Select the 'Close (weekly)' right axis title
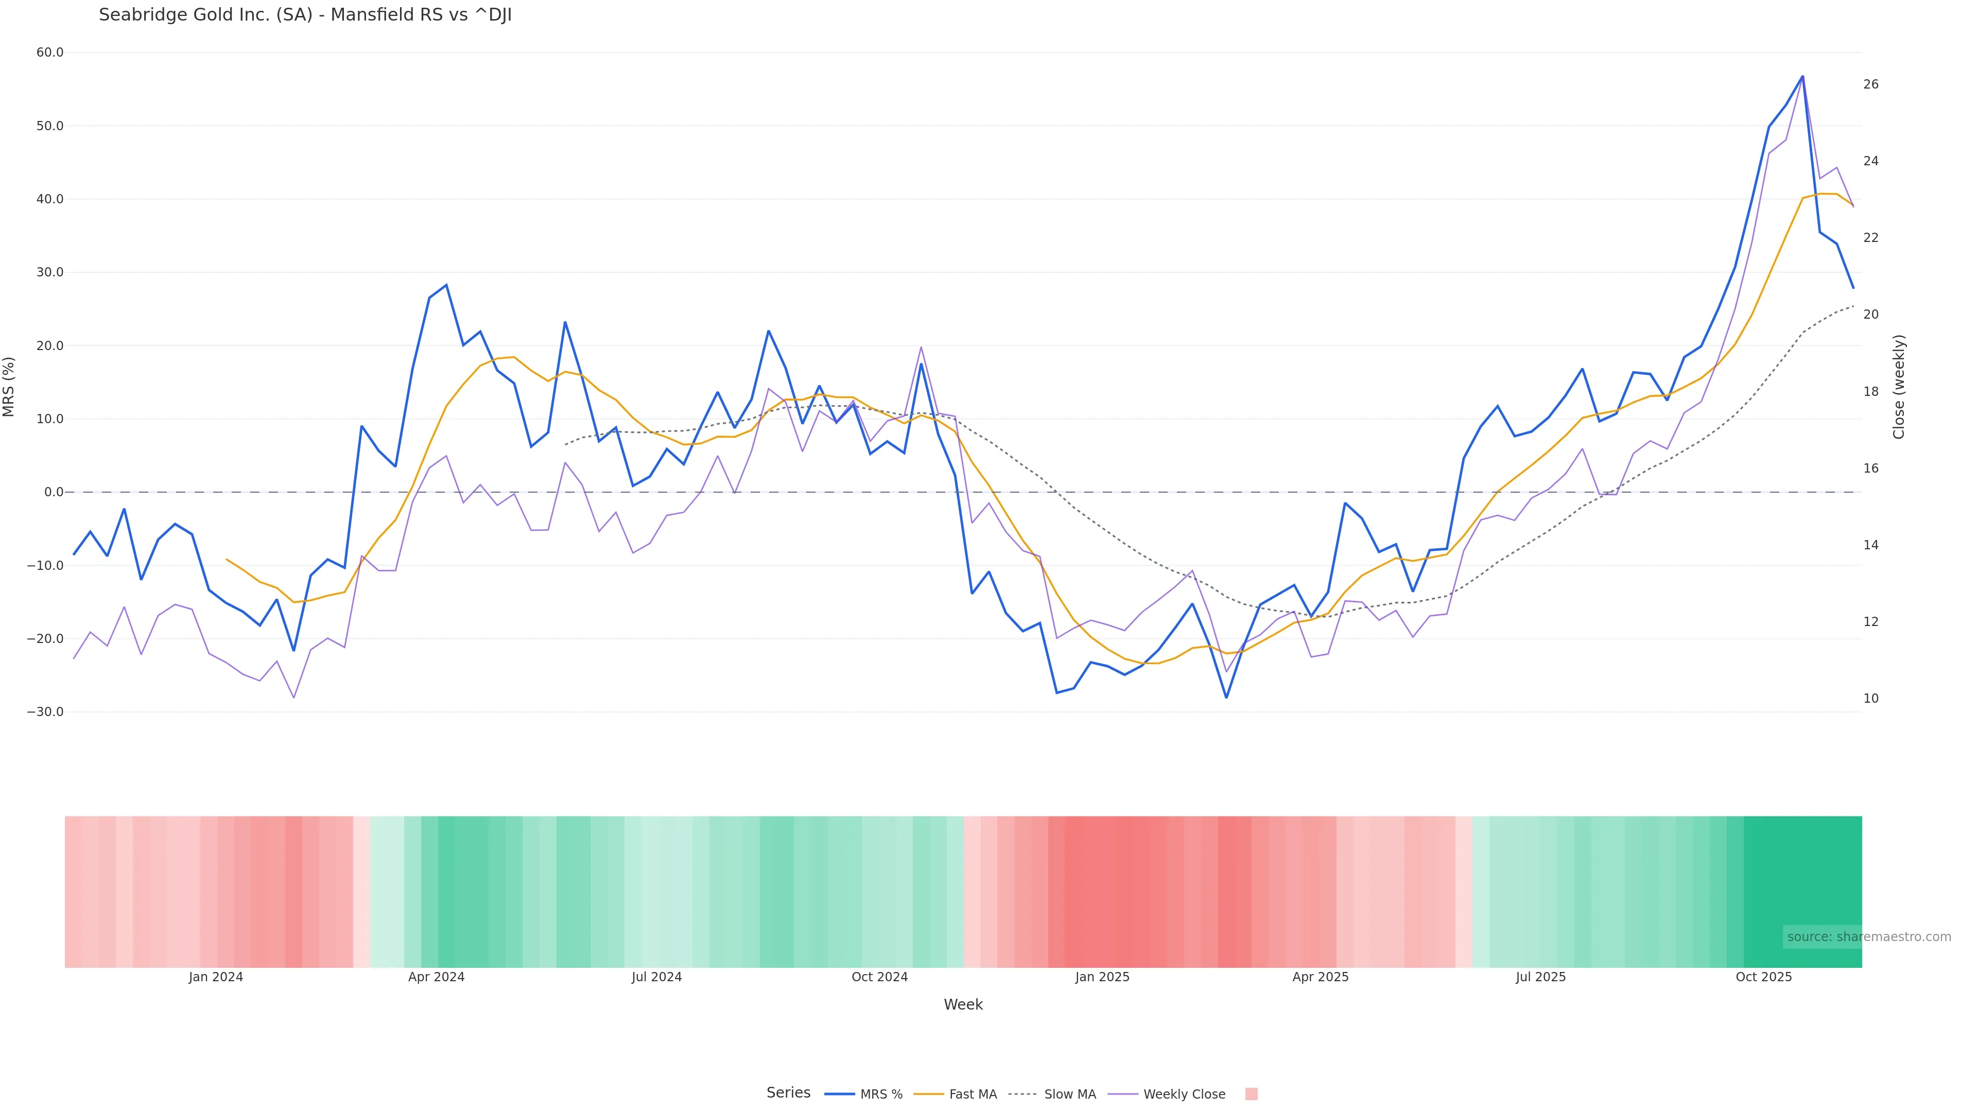The height and width of the screenshot is (1112, 1977). tap(1899, 386)
